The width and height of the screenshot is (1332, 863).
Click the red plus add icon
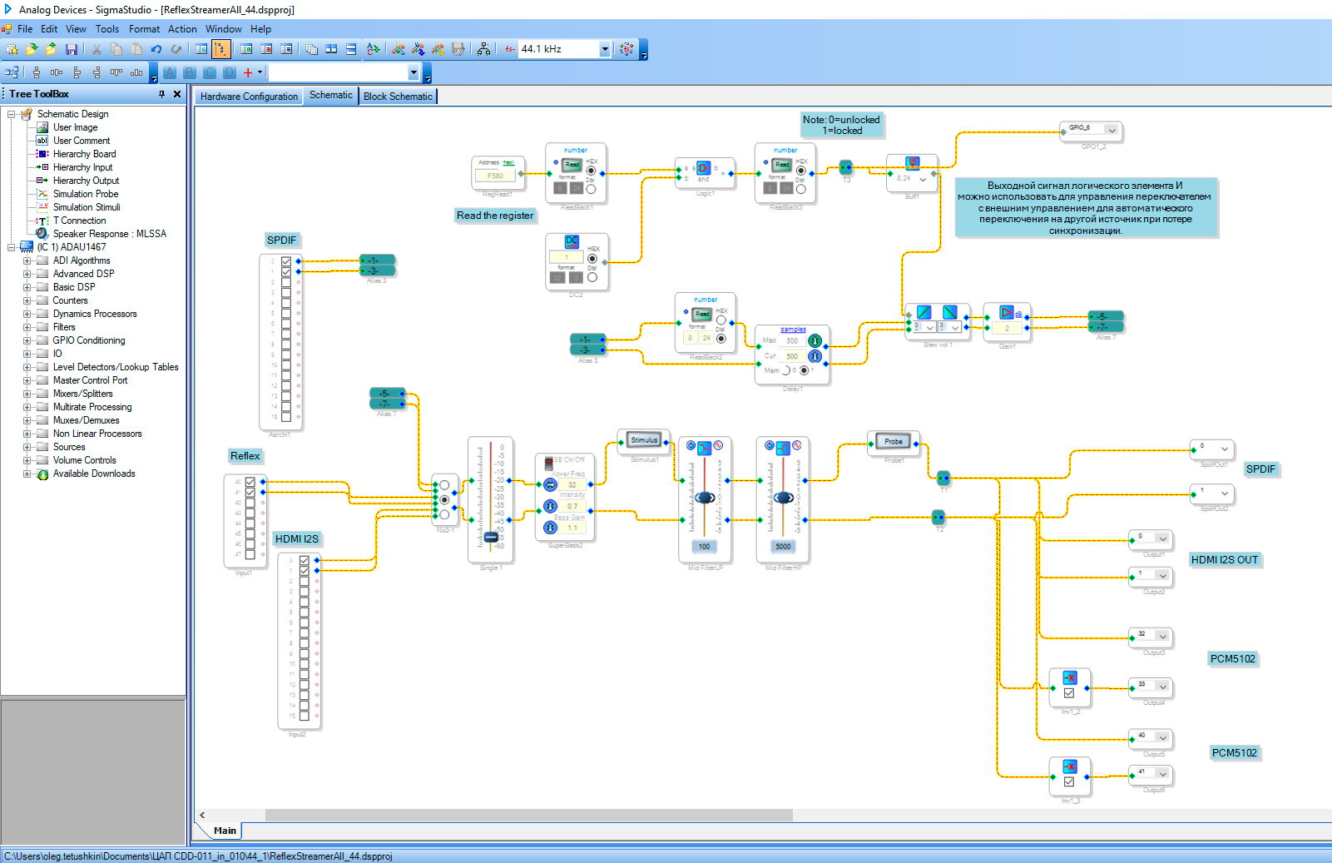pos(248,72)
